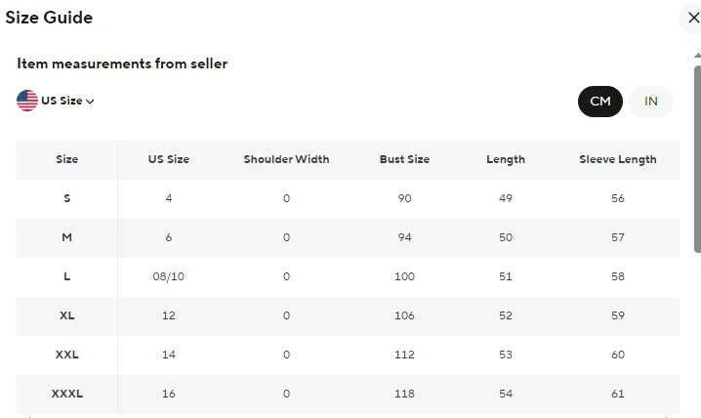Screen dimensions: 701x418
Task: Select the Bust Size column header
Action: tap(404, 159)
